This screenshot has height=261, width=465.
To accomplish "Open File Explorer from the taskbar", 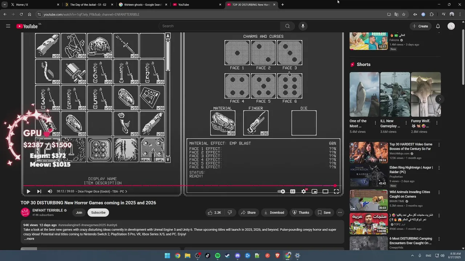I will coord(187,256).
